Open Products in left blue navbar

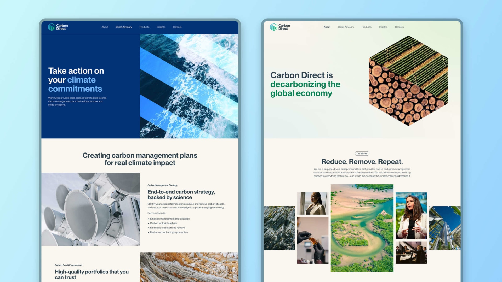click(x=144, y=27)
